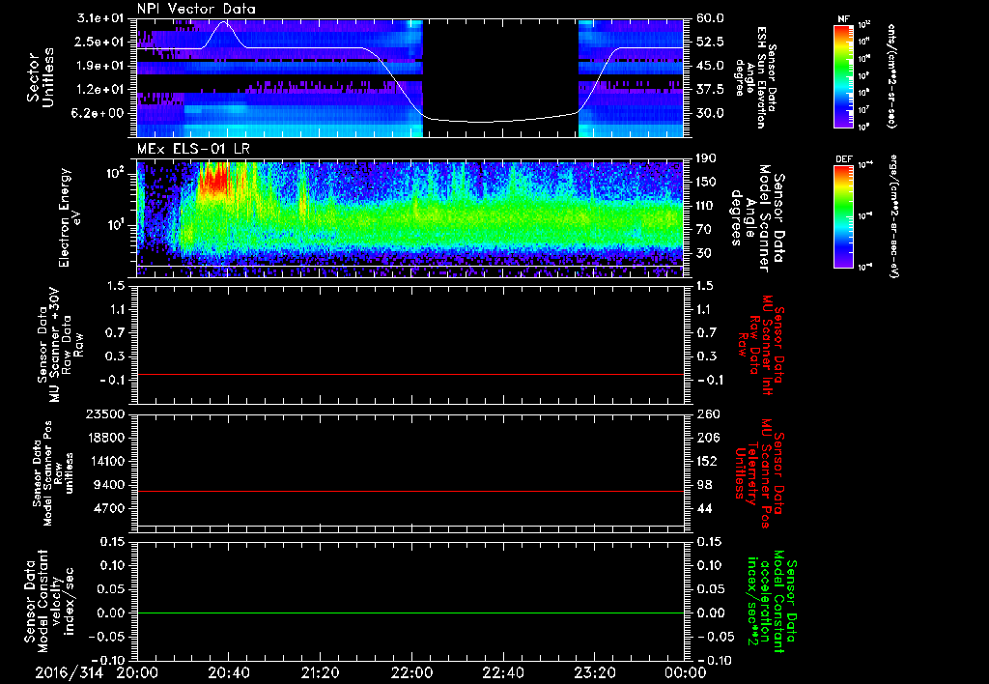Click the "Model Scanner Pos Raw unitless" left label

click(54, 473)
